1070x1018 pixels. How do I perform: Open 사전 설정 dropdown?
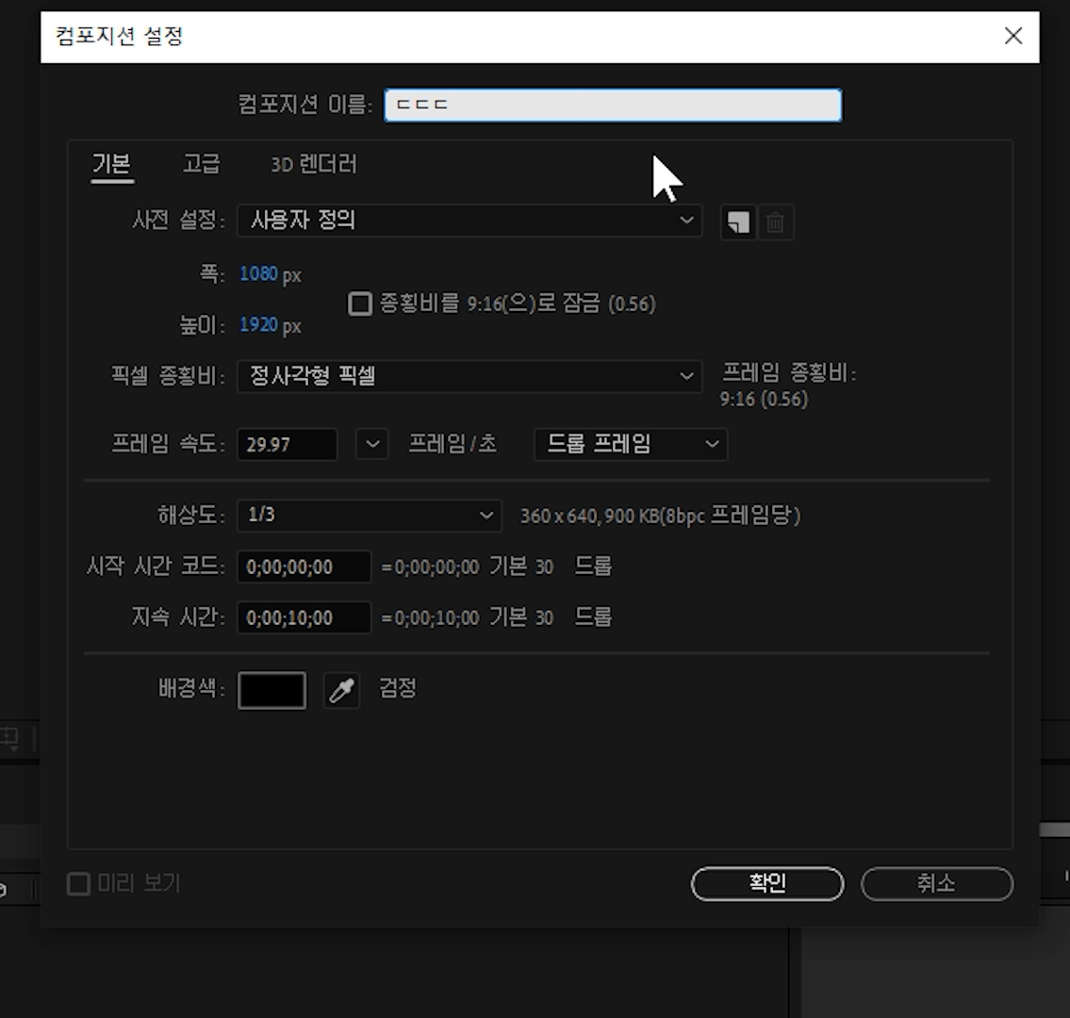point(469,221)
